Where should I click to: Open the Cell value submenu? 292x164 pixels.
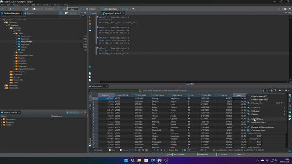(255, 111)
